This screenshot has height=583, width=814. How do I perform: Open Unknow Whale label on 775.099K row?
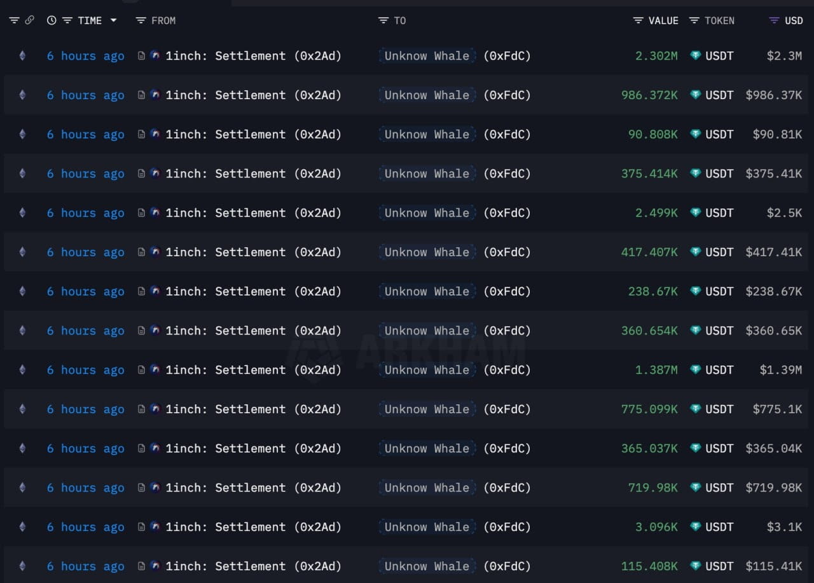(427, 409)
